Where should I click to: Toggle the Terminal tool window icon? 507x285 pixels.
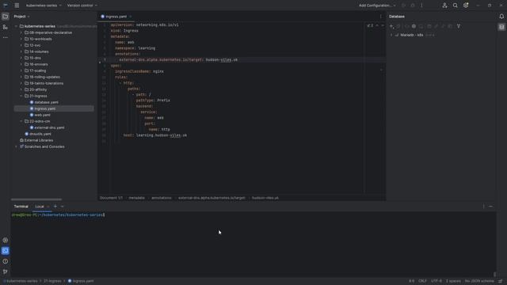pyautogui.click(x=6, y=251)
